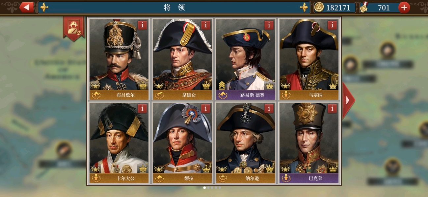Open info for general 拿破仑
The width and height of the screenshot is (428, 197).
[205, 25]
